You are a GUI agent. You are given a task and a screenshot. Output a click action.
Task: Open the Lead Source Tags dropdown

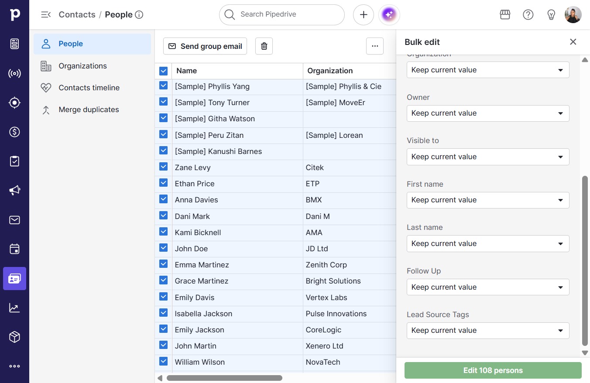pyautogui.click(x=488, y=331)
